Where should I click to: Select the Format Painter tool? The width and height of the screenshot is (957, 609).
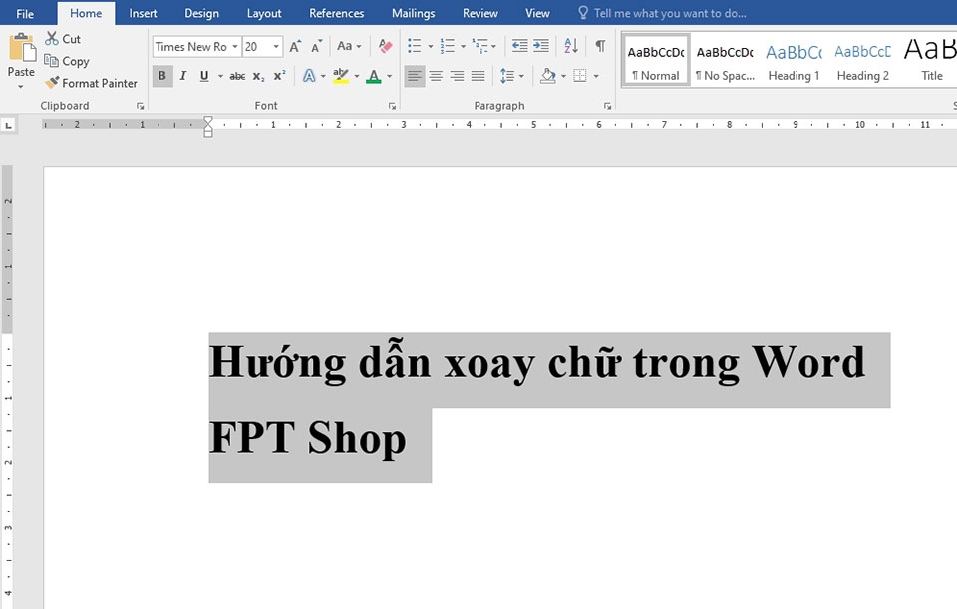coord(92,83)
